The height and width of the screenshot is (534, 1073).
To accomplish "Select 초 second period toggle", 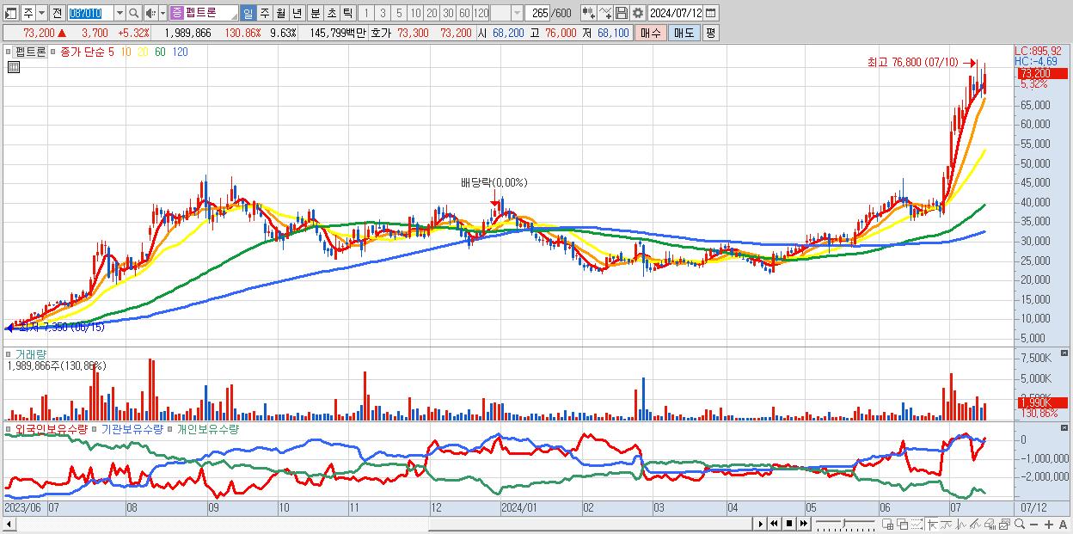I will 331,14.
